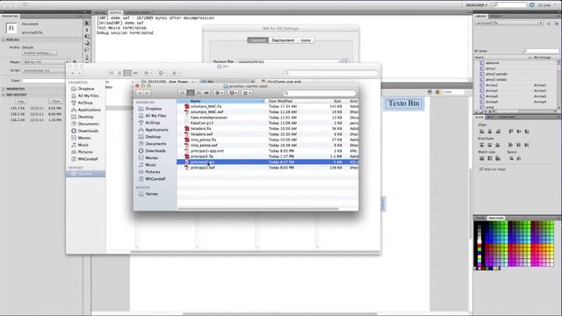Click the wrench icon beside the Player dropdown

tap(75, 62)
